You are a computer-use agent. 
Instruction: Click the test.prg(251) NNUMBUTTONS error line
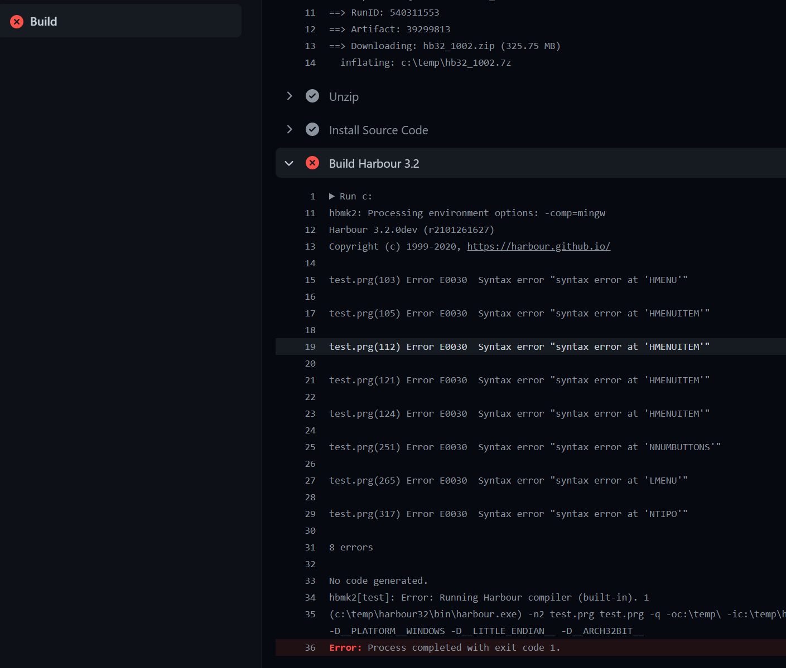point(525,447)
